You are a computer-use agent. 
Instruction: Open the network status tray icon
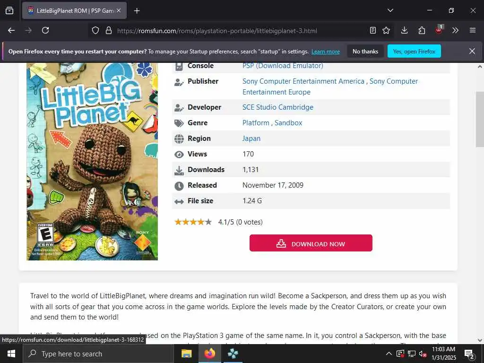412,354
